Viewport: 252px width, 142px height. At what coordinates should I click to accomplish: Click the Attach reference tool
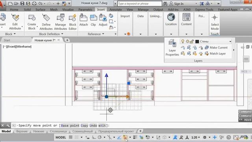click(83, 20)
